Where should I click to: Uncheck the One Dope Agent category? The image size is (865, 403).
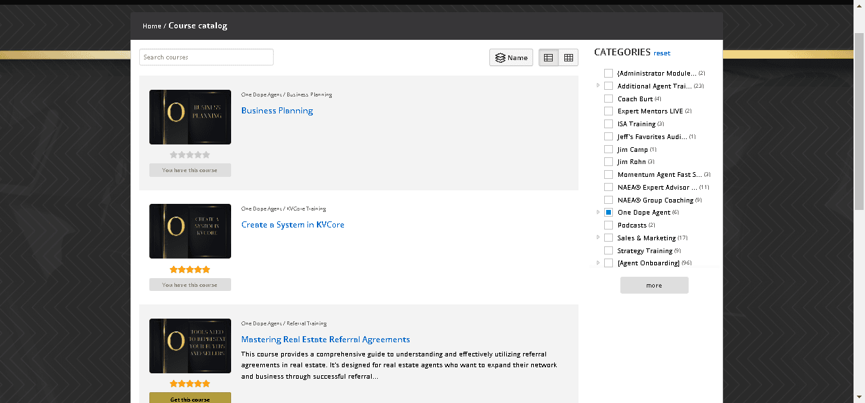click(x=609, y=213)
